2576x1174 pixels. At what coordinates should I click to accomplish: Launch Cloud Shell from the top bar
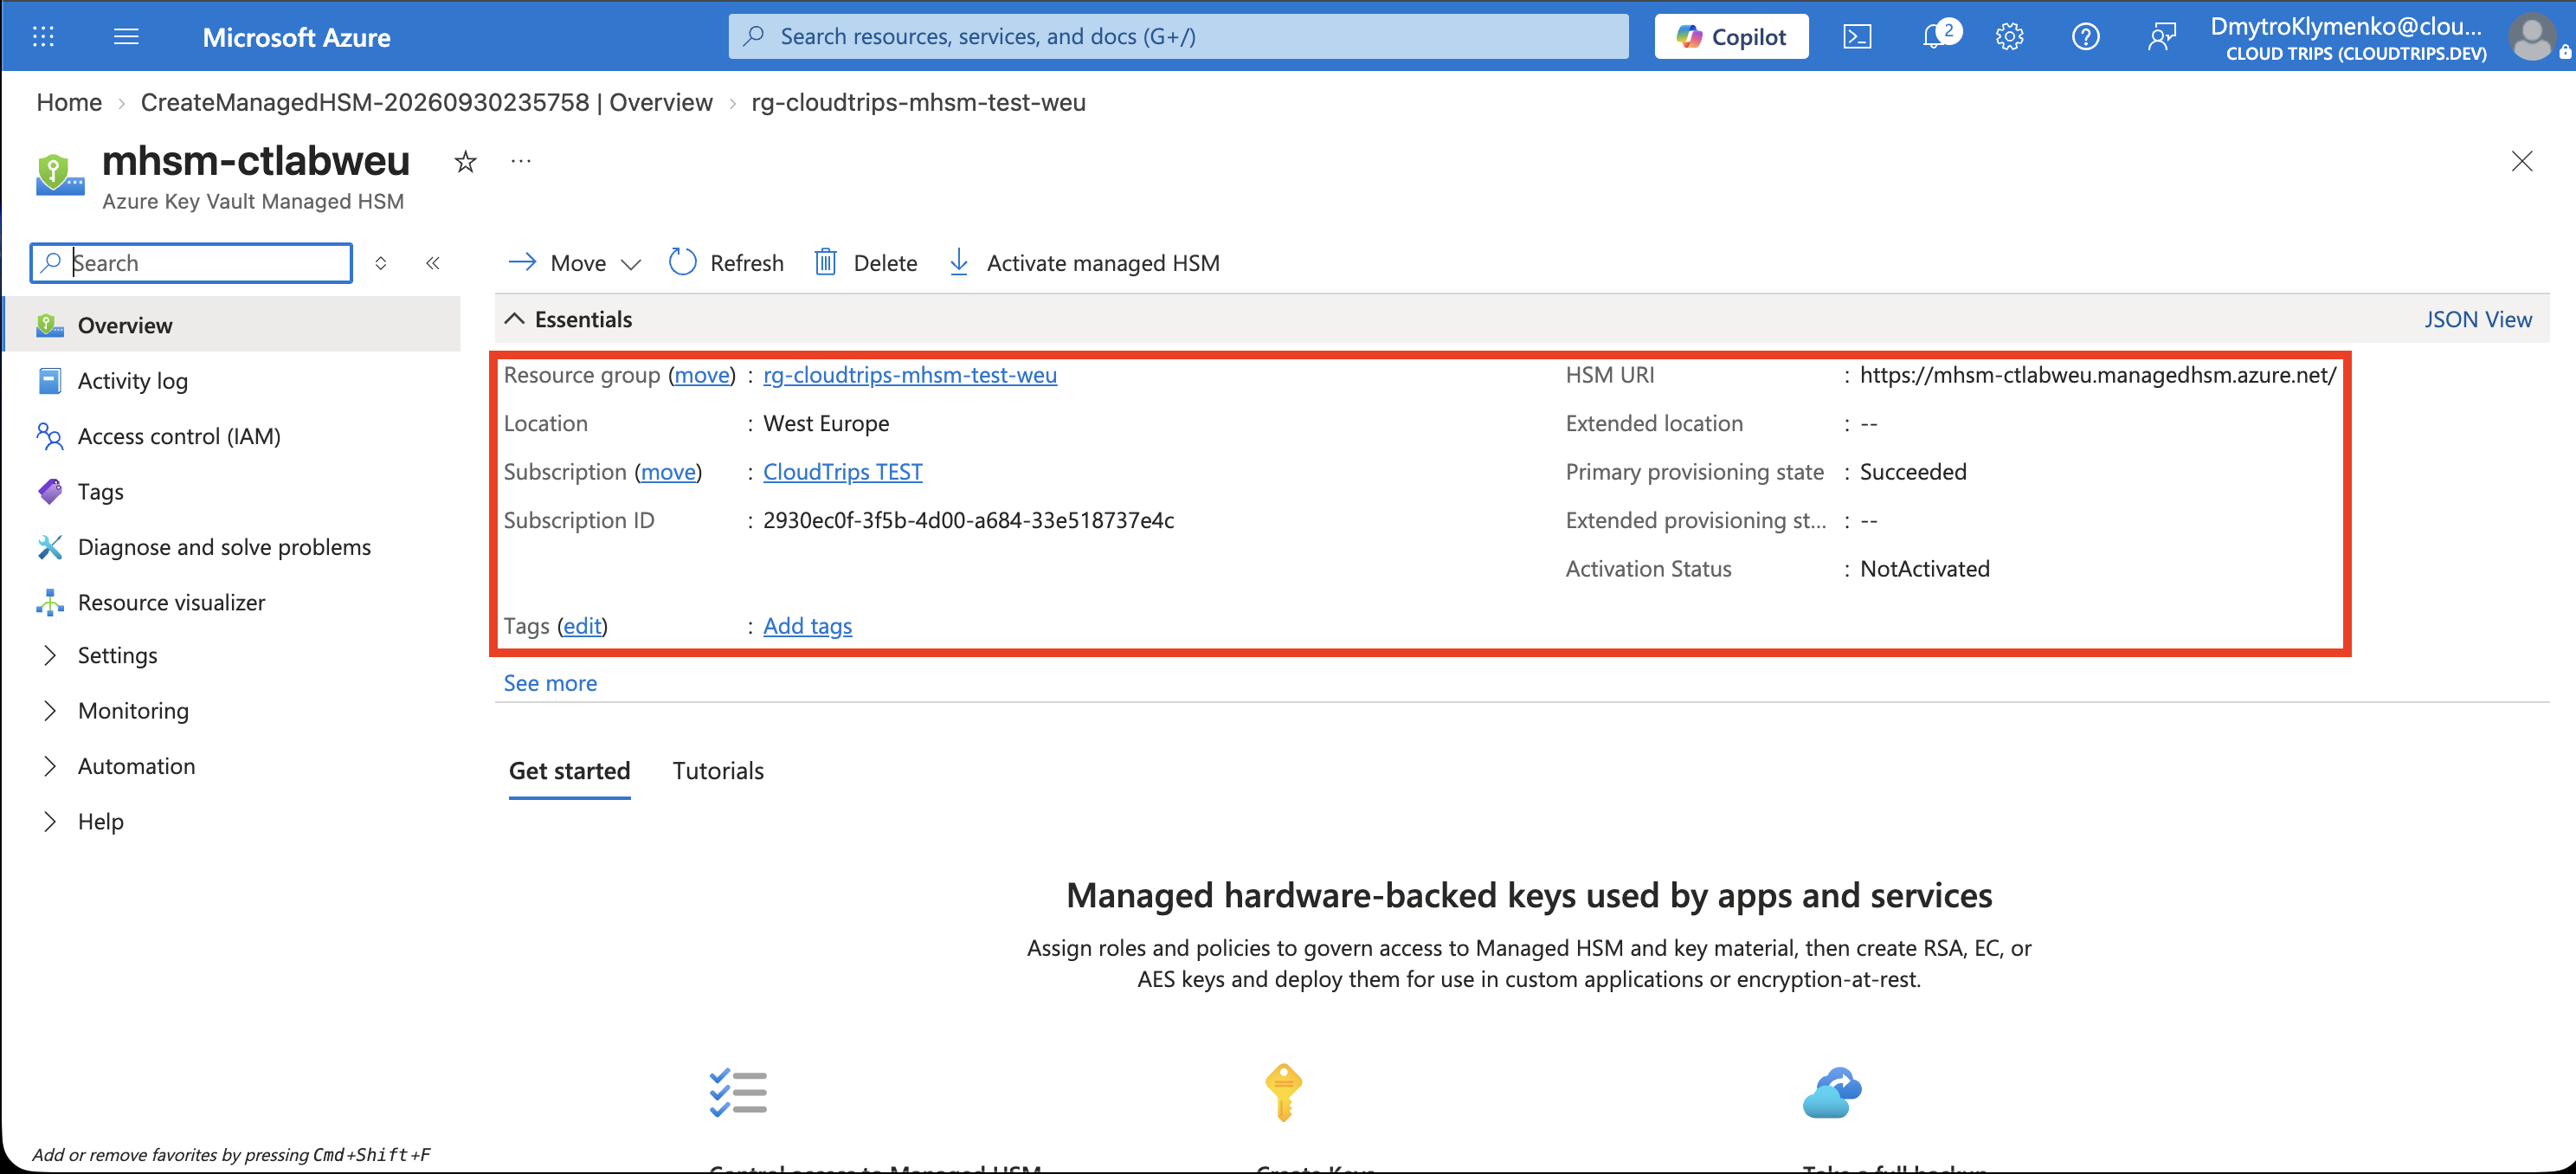[1857, 37]
